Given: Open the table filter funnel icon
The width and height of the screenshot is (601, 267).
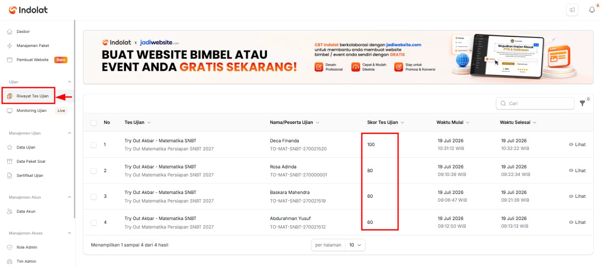Looking at the screenshot, I should 582,103.
